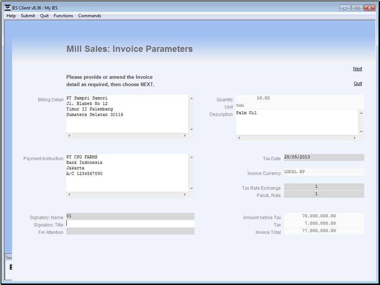This screenshot has height=285, width=380.
Task: Click the IES Client title bar icon
Action: [x=8, y=8]
